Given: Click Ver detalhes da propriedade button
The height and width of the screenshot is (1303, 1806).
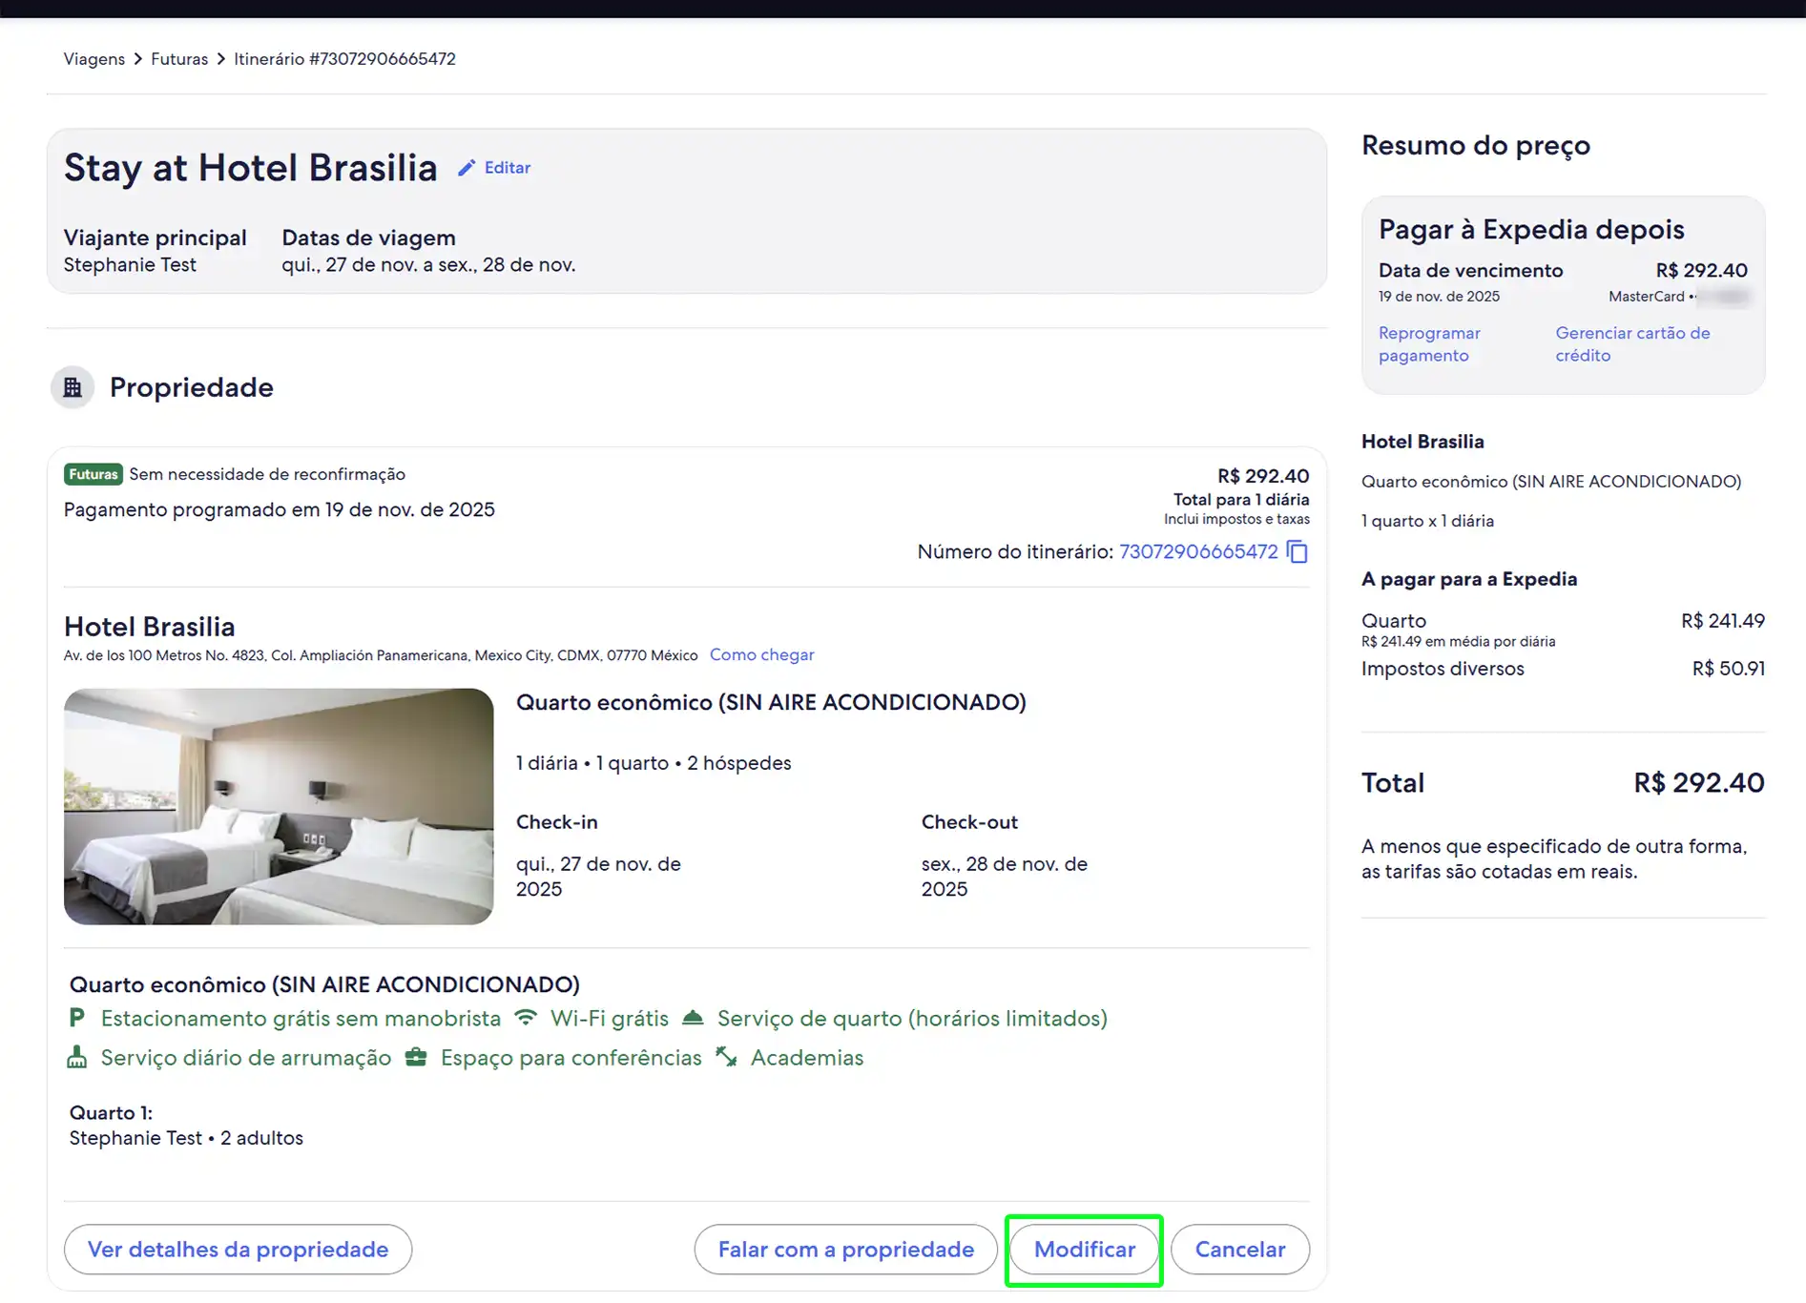Looking at the screenshot, I should click(x=238, y=1250).
